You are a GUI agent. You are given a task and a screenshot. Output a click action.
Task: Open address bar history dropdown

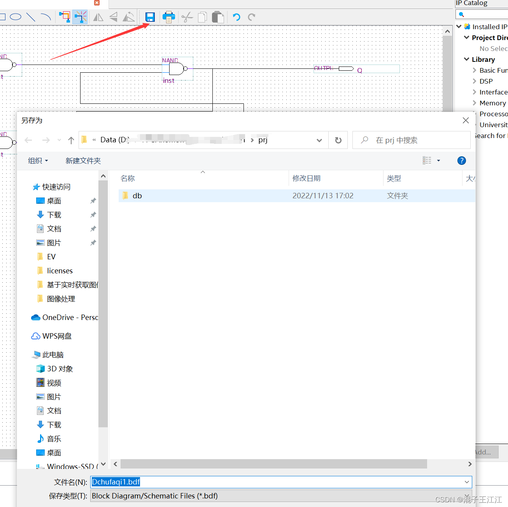pos(319,140)
